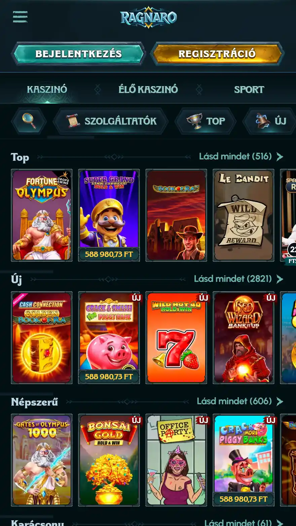Viewport: 296px width, 526px height.
Task: Open the Lásd mindet (516) link
Action: pyautogui.click(x=235, y=156)
